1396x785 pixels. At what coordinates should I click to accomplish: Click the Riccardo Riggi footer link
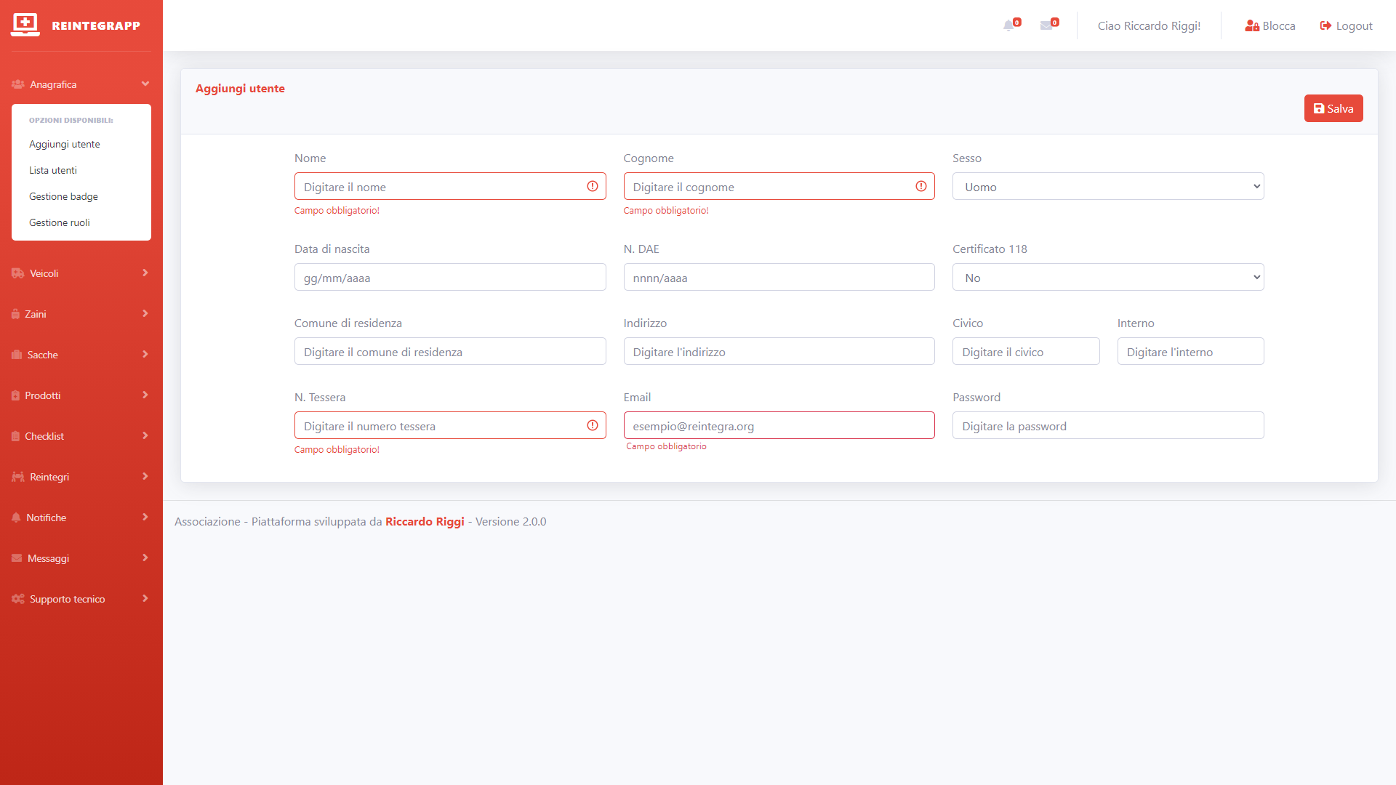click(x=425, y=521)
